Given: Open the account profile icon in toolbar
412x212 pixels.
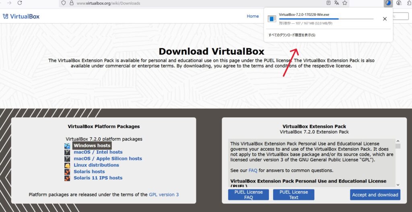Looking at the screenshot, I should click(x=399, y=3).
